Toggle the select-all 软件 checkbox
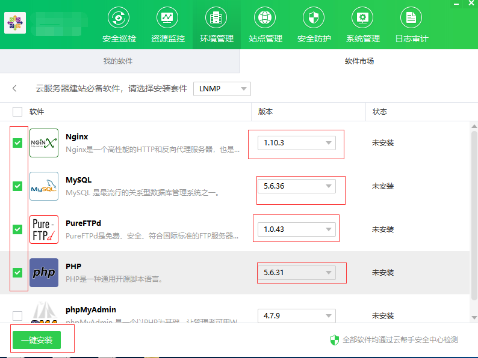 17,112
